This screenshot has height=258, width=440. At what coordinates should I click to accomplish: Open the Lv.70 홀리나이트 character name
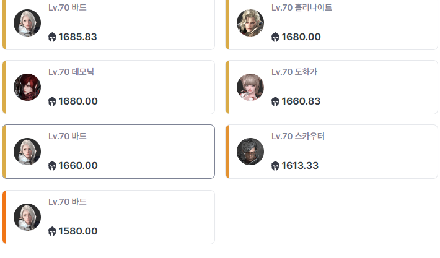point(302,7)
